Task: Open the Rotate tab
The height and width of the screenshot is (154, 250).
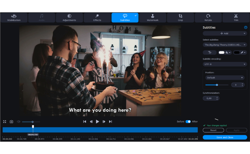Action: tap(208, 18)
